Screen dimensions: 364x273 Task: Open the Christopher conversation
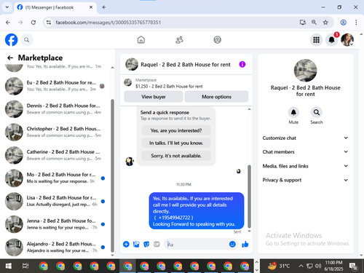(56, 132)
